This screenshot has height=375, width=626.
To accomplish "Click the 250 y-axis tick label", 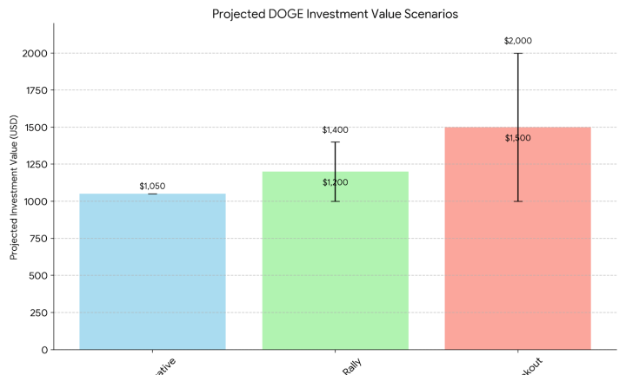I will (x=38, y=312).
